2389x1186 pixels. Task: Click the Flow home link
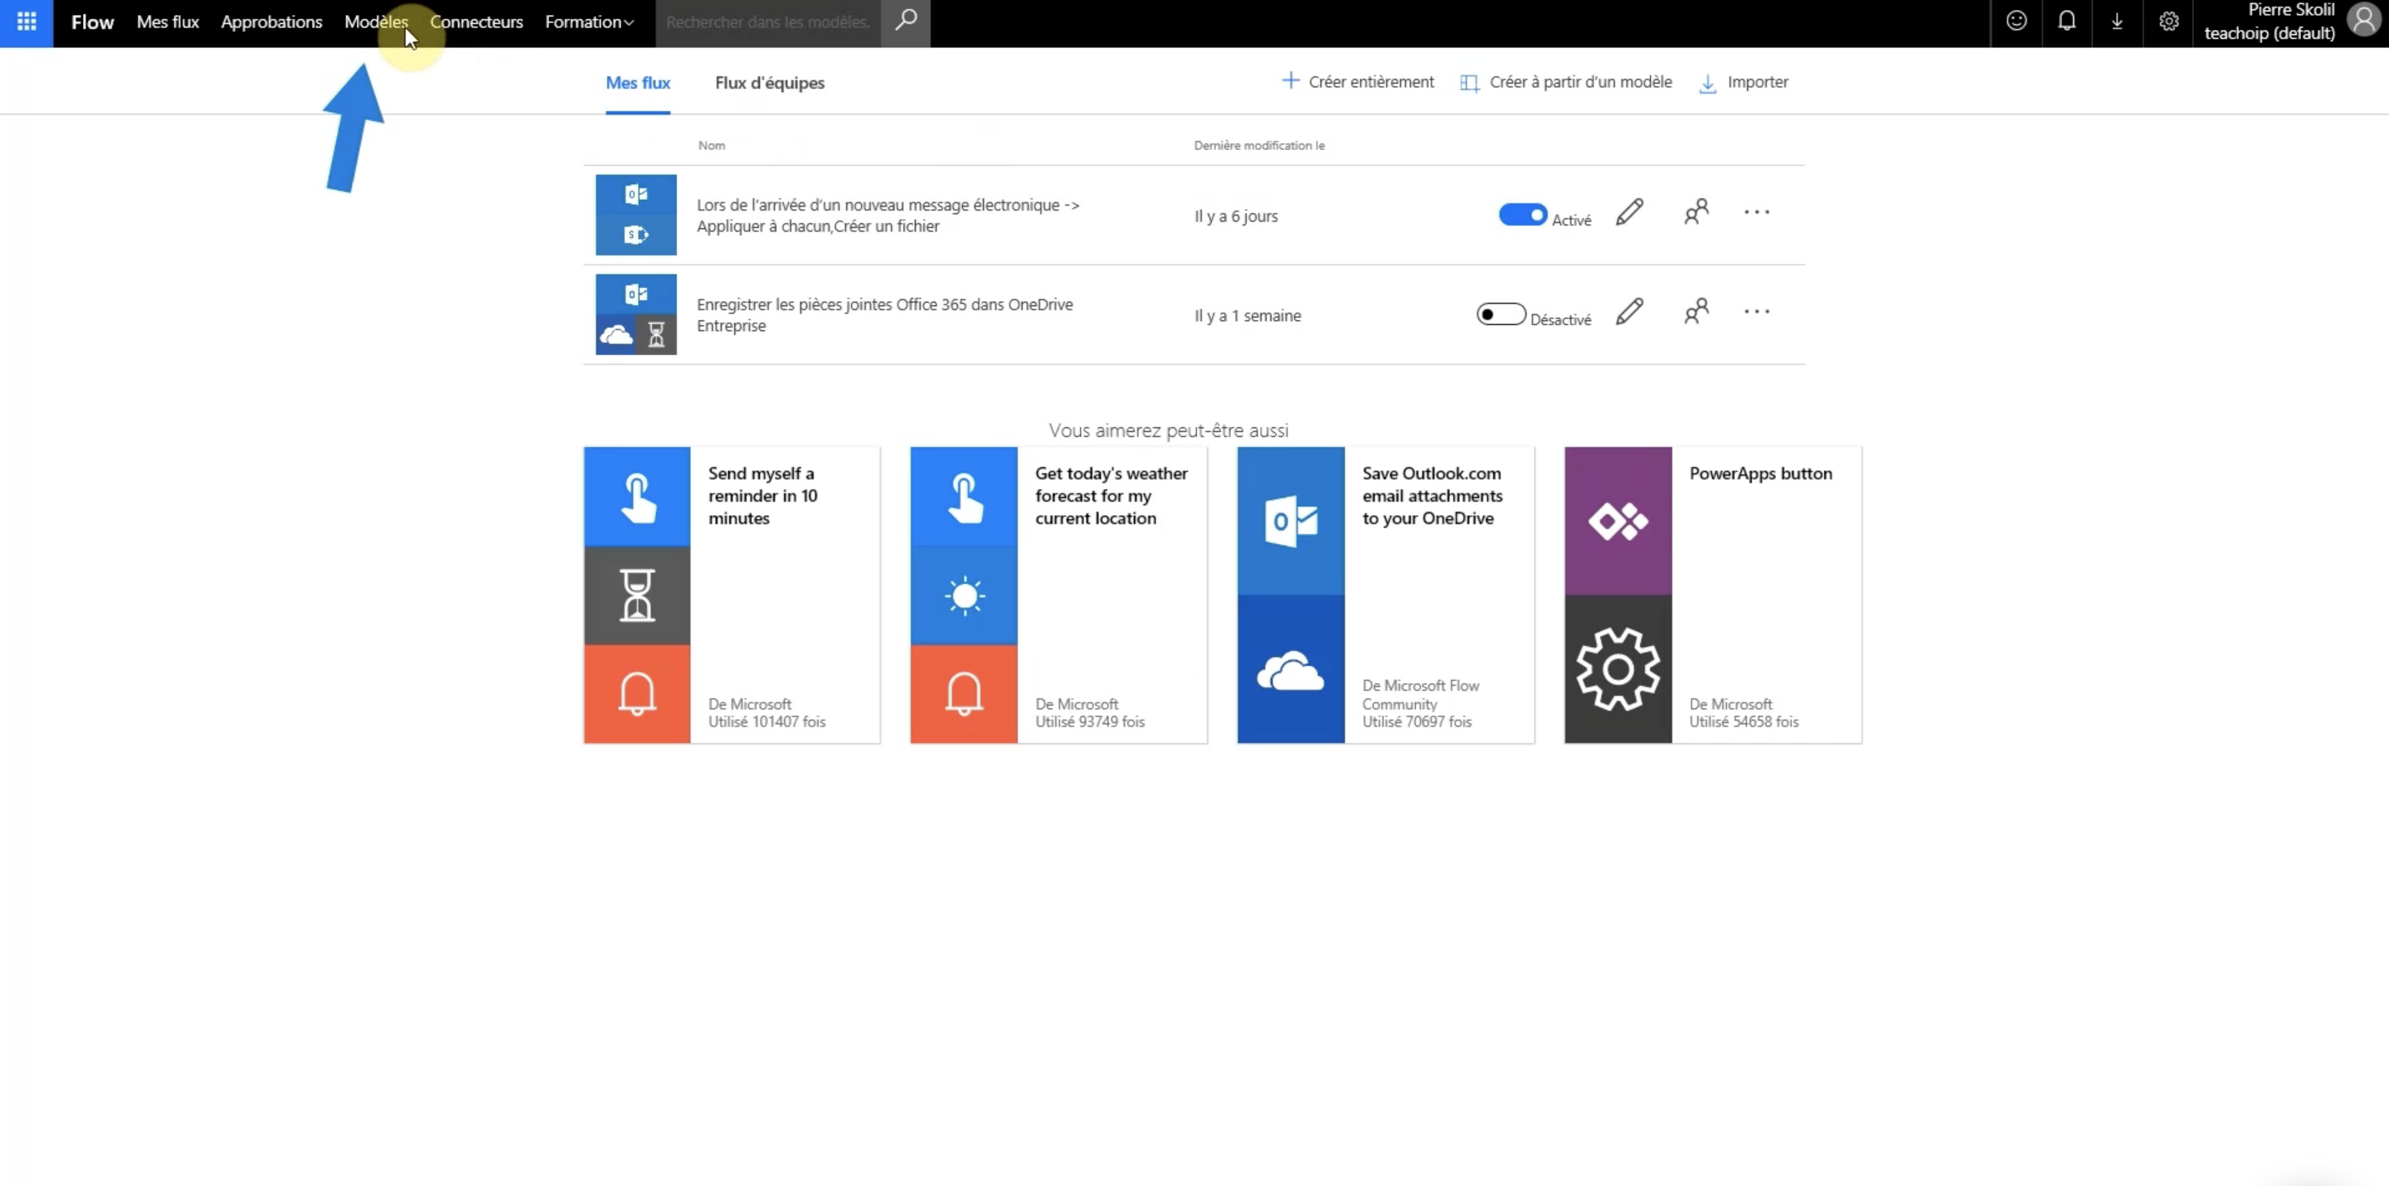click(93, 22)
